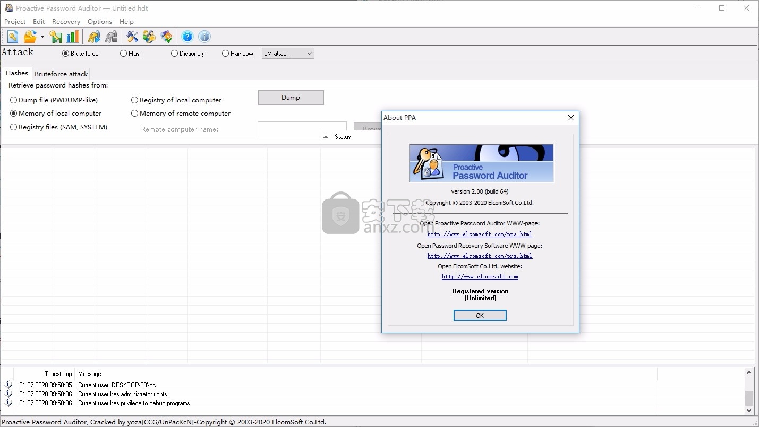The width and height of the screenshot is (759, 427).
Task: Open the www.elcomsoft.com website link
Action: [x=480, y=276]
